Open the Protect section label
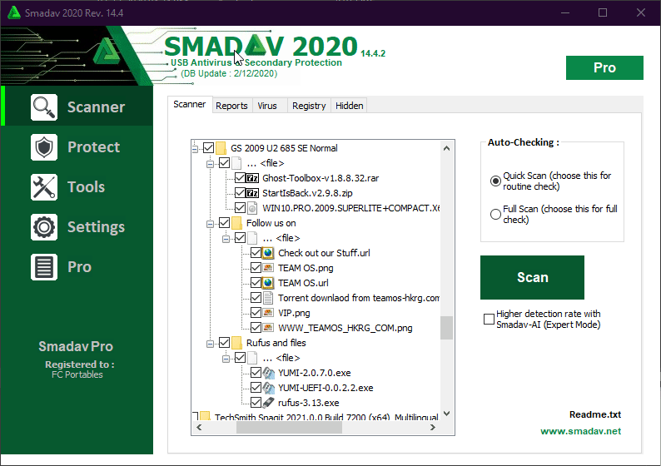 point(93,147)
